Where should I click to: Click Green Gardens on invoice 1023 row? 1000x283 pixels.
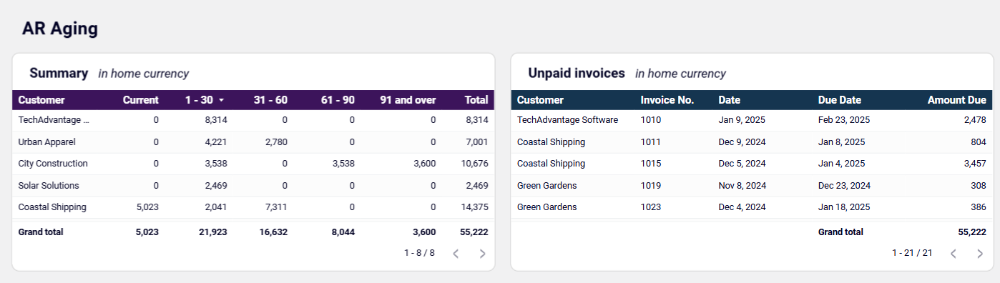tap(546, 207)
